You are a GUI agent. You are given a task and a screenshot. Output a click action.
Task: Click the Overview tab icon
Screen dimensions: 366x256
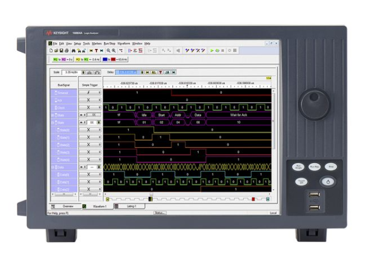[53, 206]
